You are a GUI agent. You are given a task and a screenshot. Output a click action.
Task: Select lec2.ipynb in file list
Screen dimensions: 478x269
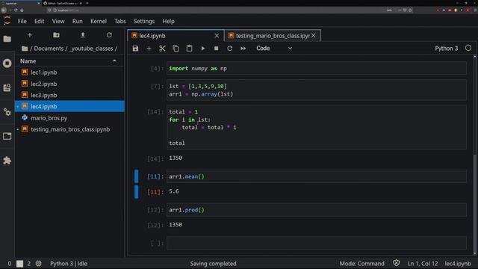pyautogui.click(x=69, y=84)
